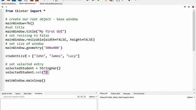Switch to the Python Shell tab

115,94
